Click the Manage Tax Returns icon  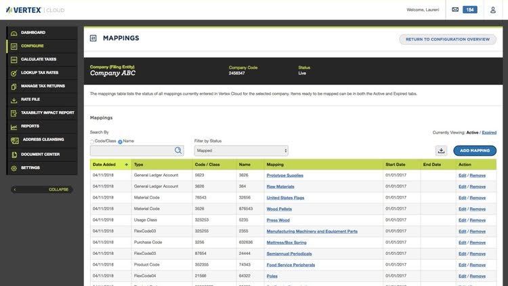pos(14,86)
